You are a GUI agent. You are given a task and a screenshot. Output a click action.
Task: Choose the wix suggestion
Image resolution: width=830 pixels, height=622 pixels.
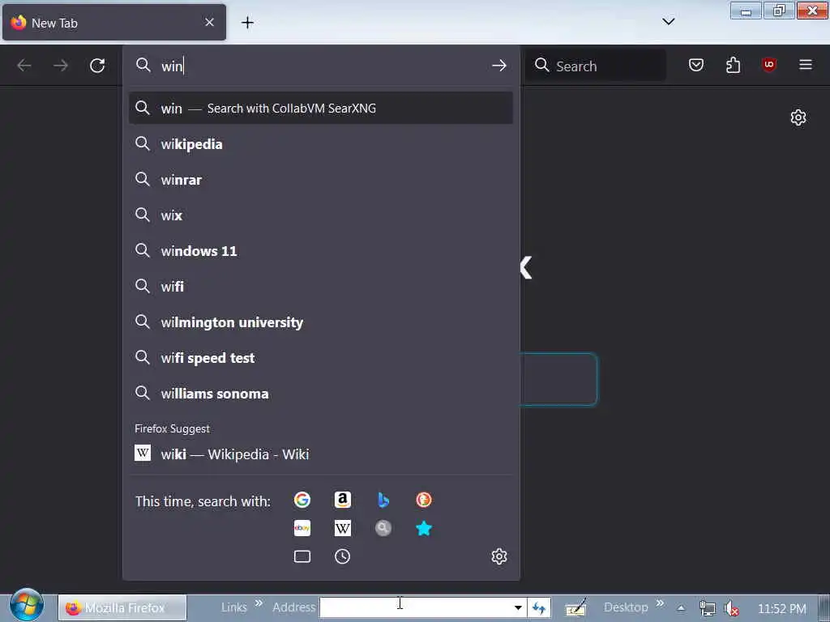coord(321,215)
